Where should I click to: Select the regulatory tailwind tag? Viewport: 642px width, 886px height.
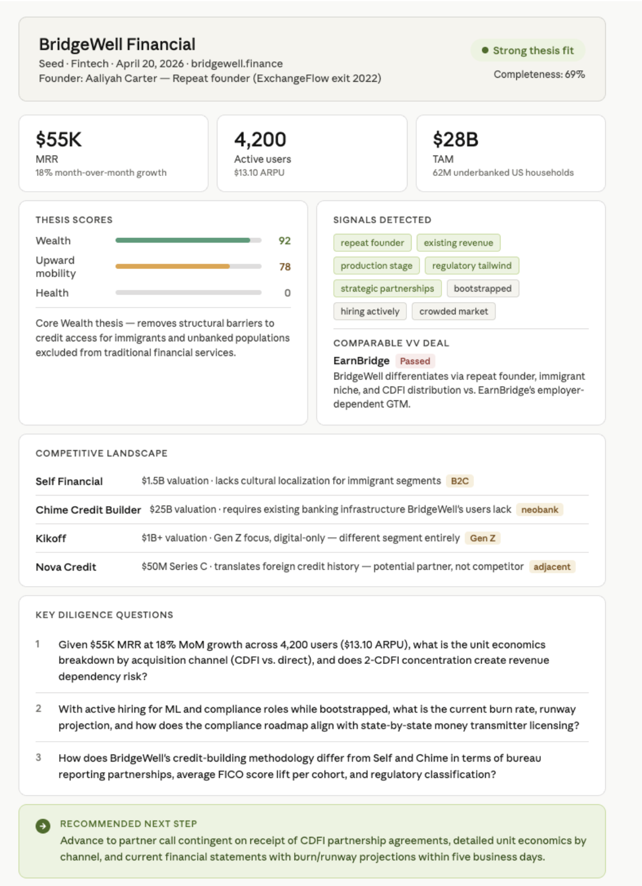pos(471,265)
